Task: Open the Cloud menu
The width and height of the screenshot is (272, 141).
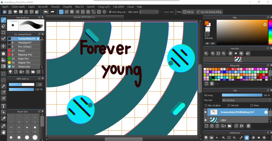Action: point(130,7)
